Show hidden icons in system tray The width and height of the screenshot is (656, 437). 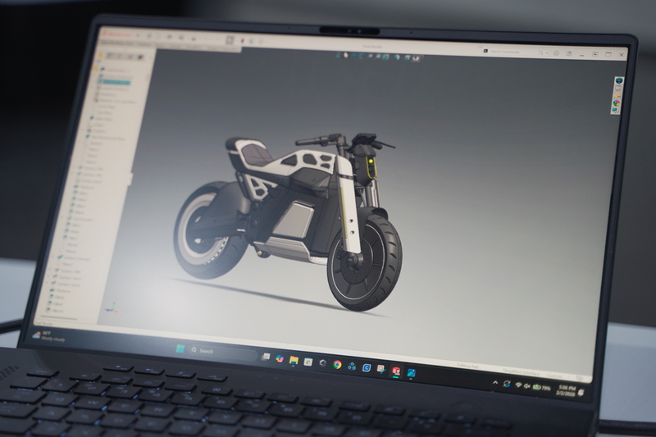click(495, 382)
